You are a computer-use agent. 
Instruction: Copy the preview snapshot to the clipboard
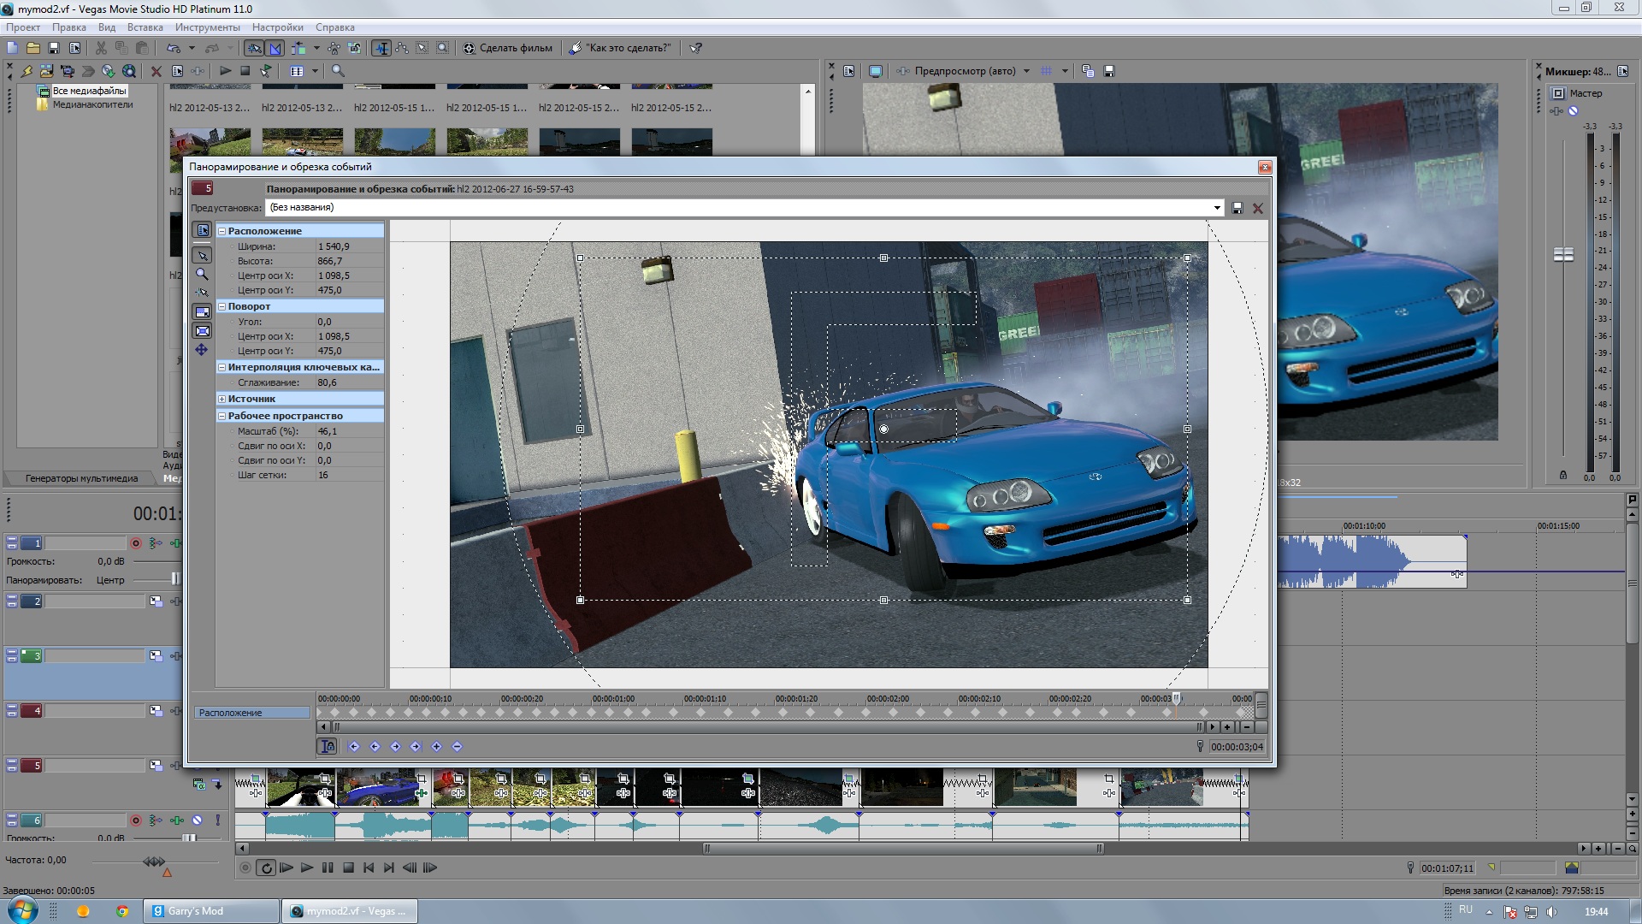1088,71
